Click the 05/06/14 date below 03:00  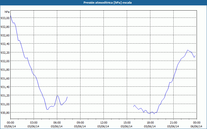click(33, 126)
